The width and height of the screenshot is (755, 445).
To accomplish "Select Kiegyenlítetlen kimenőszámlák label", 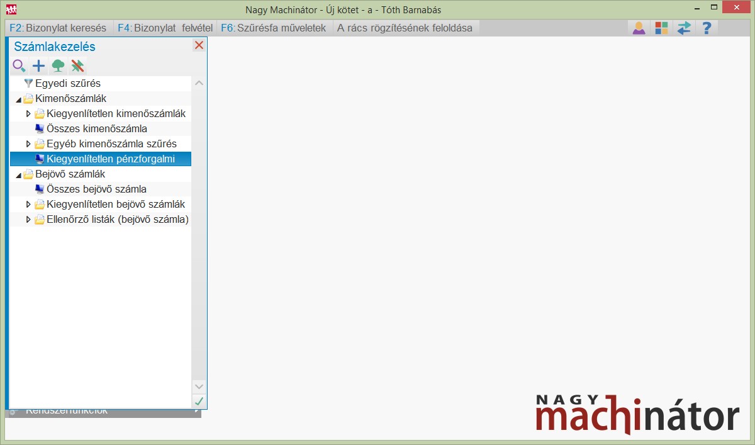I will (x=116, y=113).
